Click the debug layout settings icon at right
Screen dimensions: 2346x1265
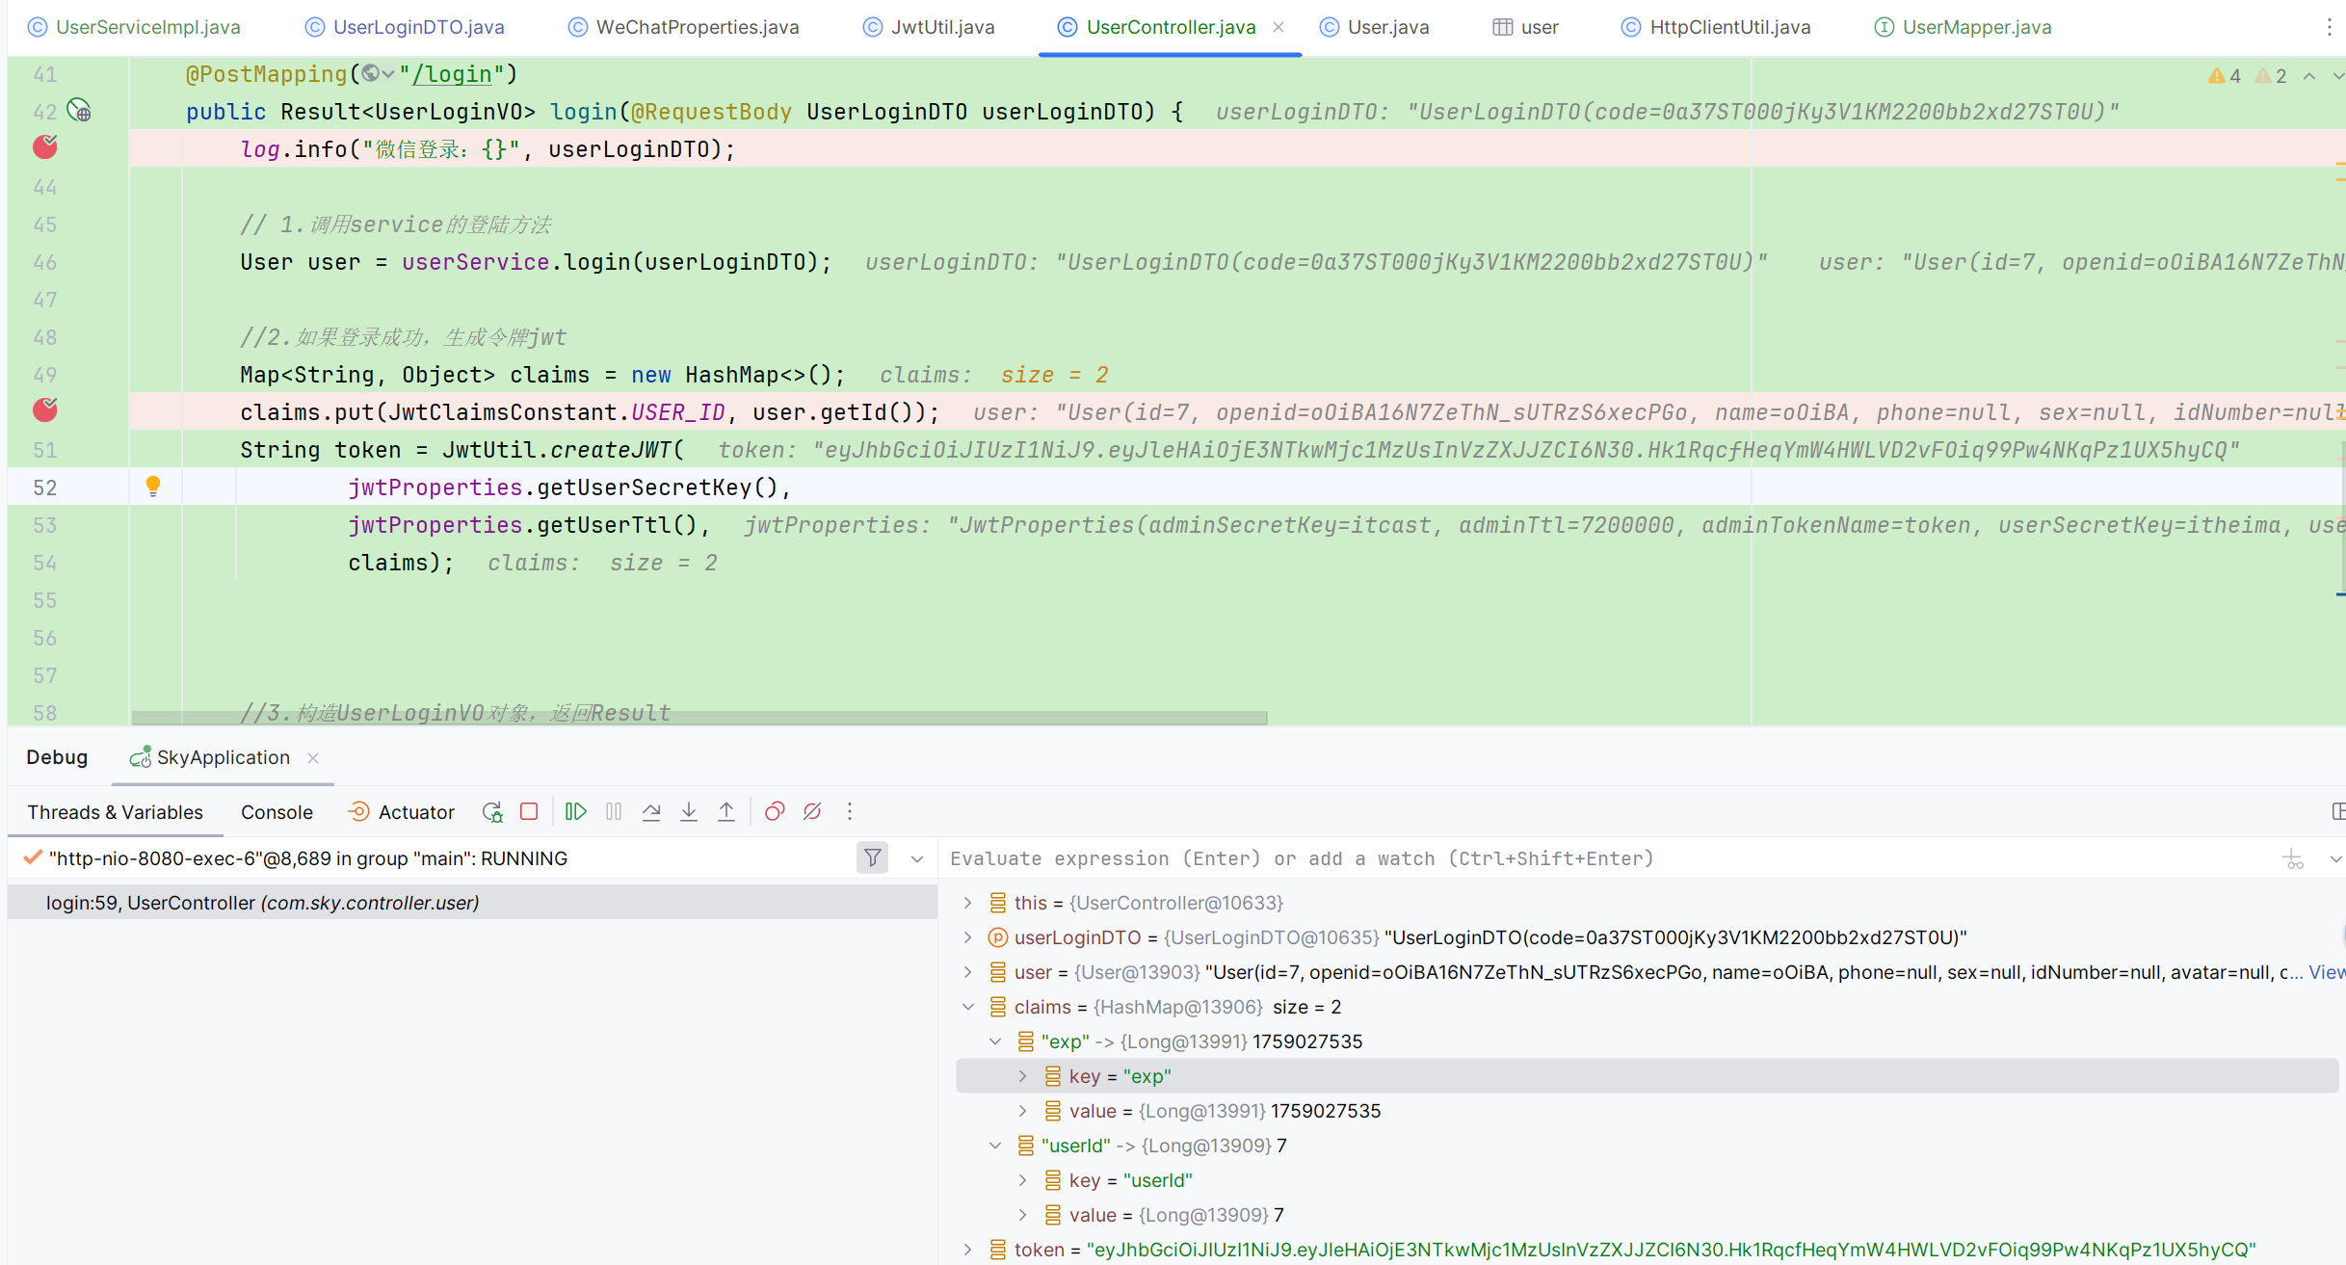point(2338,811)
